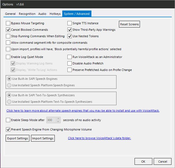
Task: Select the Hotkeys tab
Action: click(x=55, y=14)
